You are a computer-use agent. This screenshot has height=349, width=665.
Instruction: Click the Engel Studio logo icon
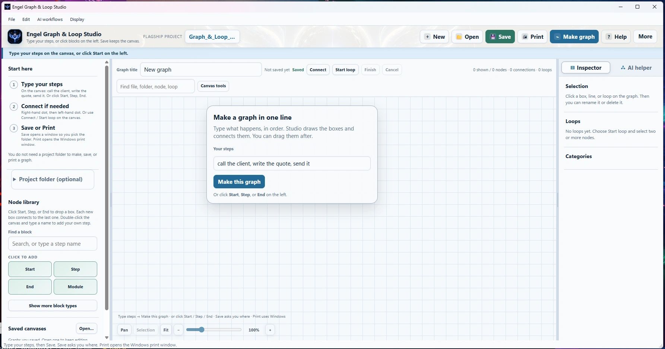click(x=15, y=37)
